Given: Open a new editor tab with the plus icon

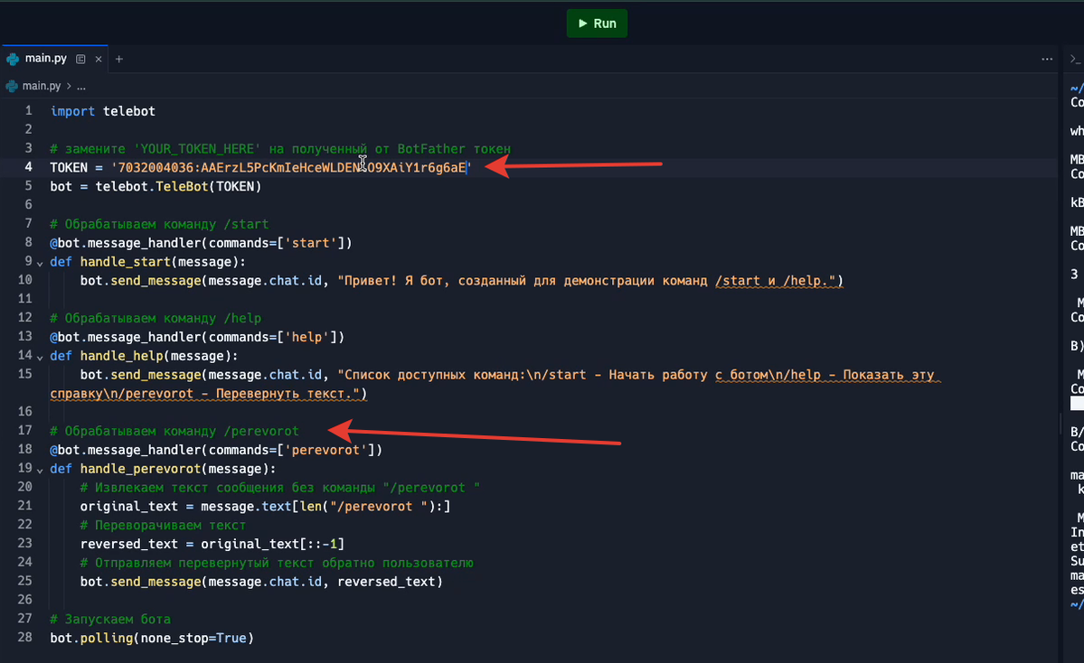Looking at the screenshot, I should tap(118, 59).
